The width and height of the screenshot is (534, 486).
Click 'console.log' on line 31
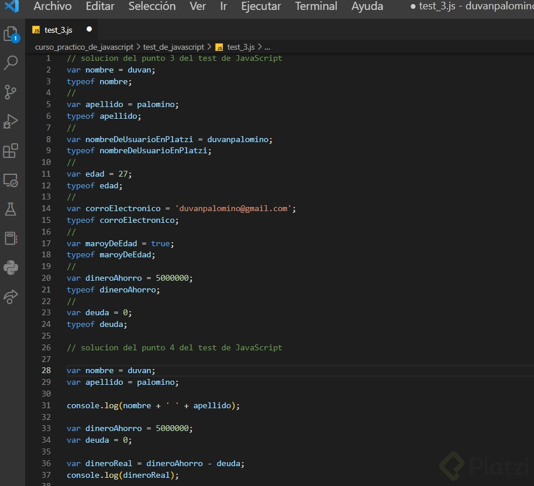92,406
